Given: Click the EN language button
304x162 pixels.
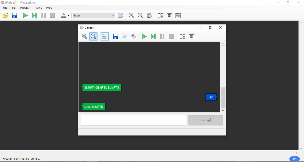Looking at the screenshot, I should click(x=294, y=159).
